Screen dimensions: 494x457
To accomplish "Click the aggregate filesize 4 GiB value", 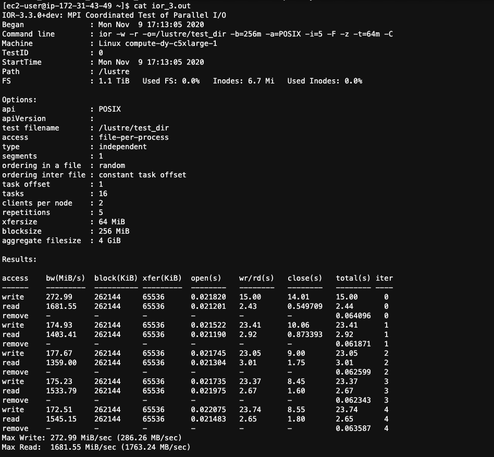I will [109, 240].
